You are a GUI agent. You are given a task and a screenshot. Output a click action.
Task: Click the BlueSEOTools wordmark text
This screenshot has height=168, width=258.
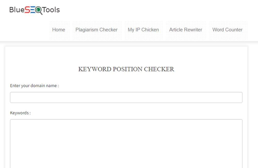click(x=34, y=10)
